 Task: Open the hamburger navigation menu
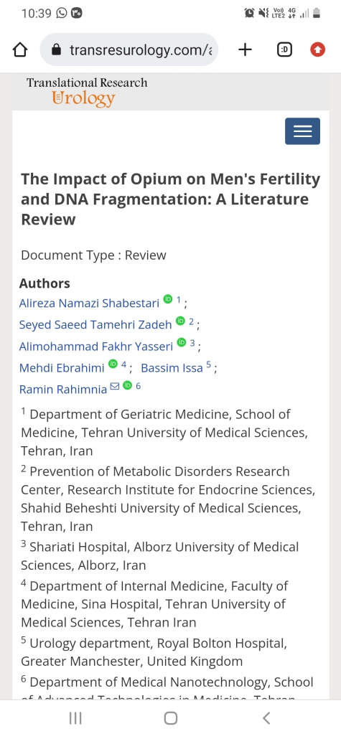[x=302, y=131]
